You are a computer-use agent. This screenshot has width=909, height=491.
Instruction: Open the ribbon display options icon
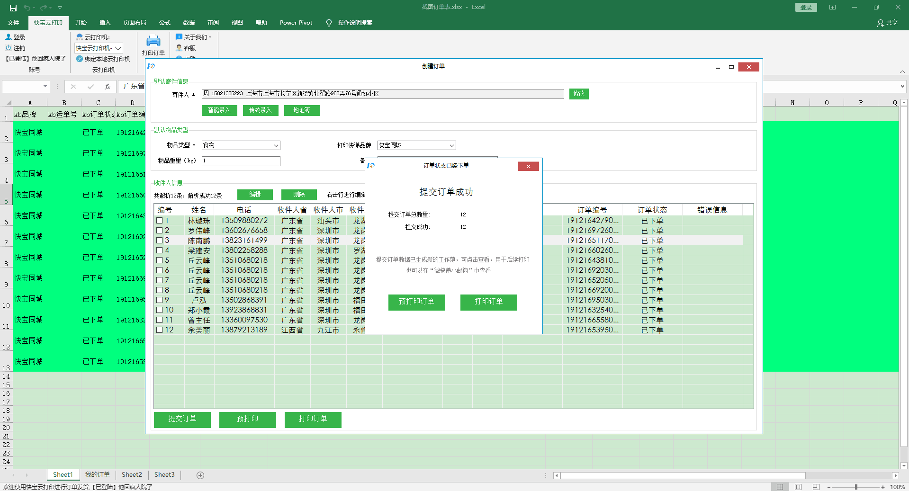[x=832, y=7]
